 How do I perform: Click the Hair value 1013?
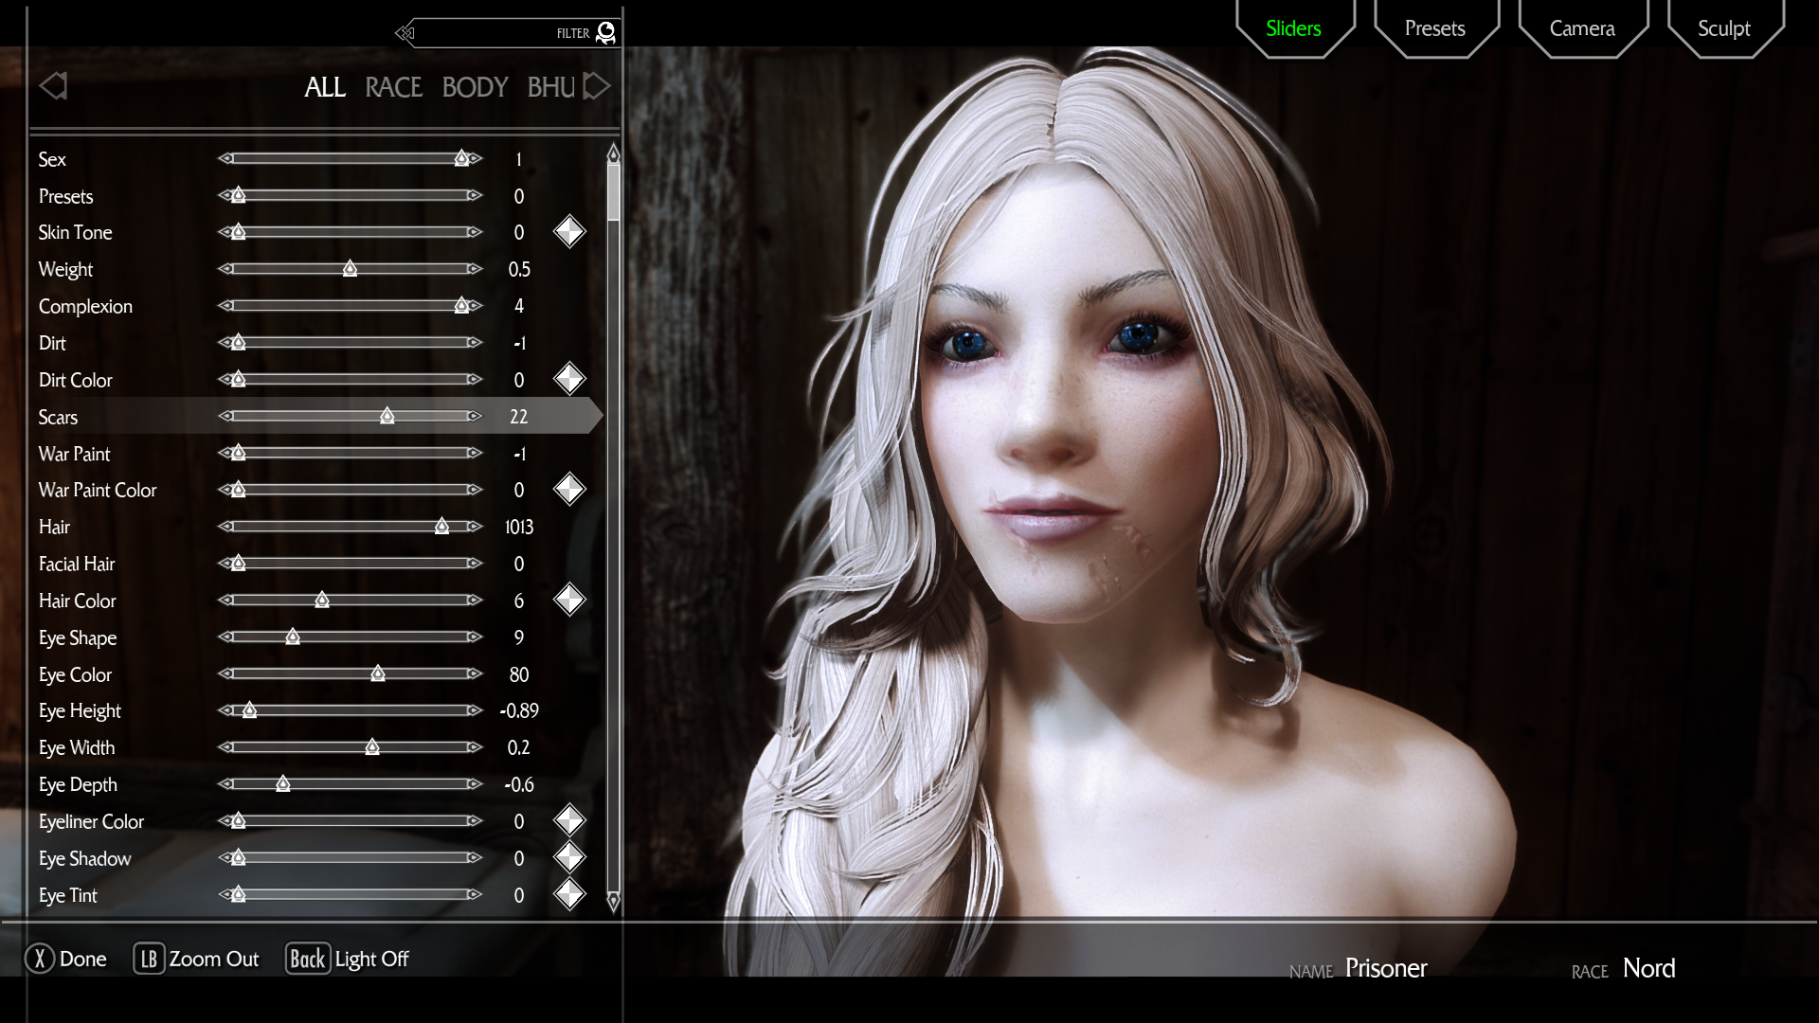519,527
